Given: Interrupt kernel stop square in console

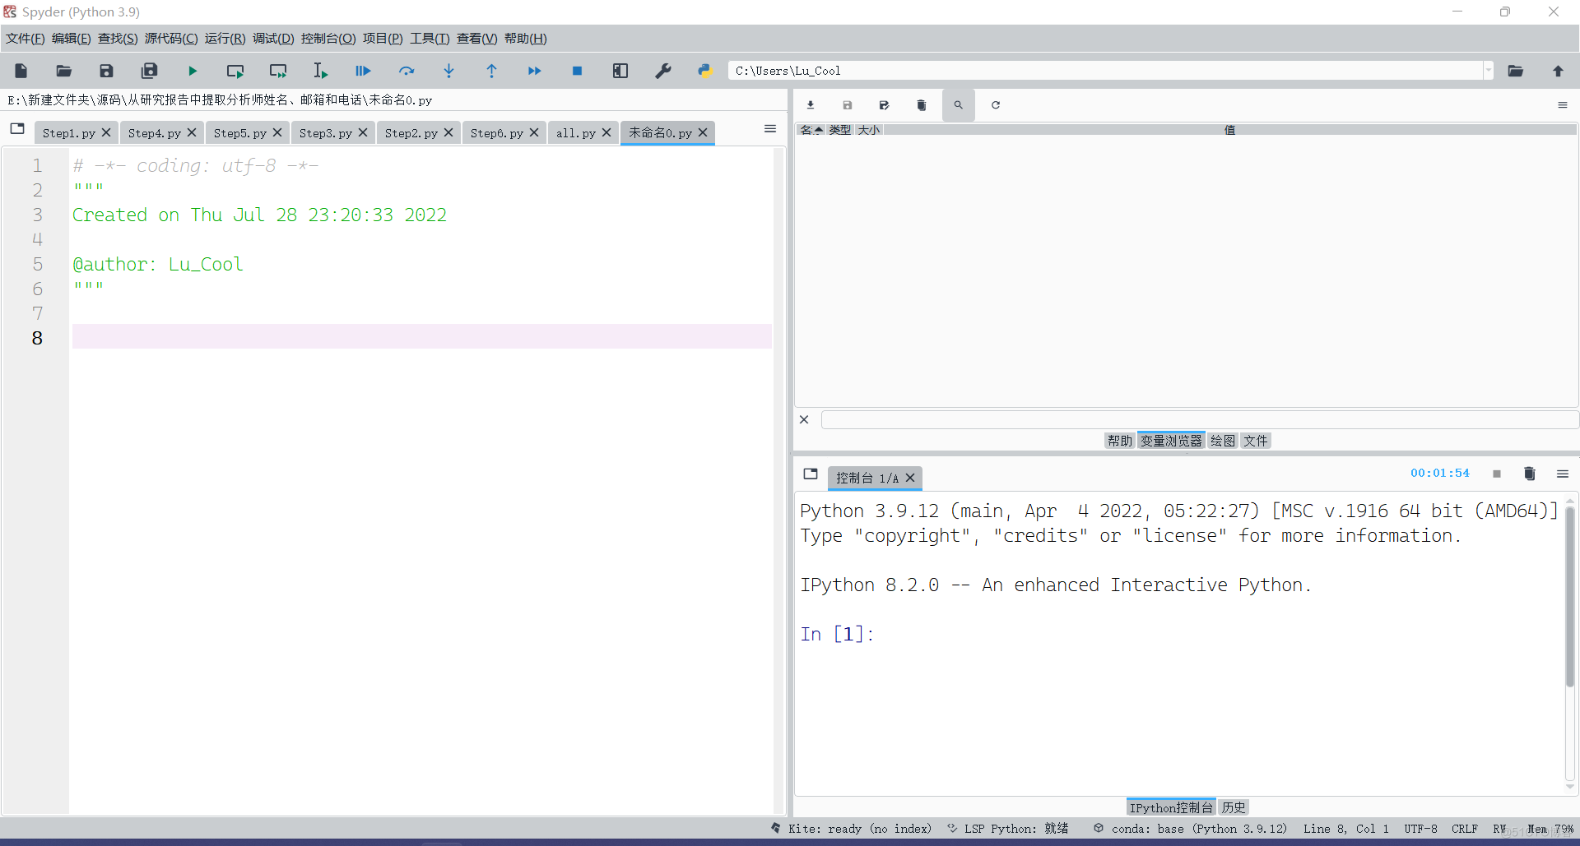Looking at the screenshot, I should [1497, 474].
